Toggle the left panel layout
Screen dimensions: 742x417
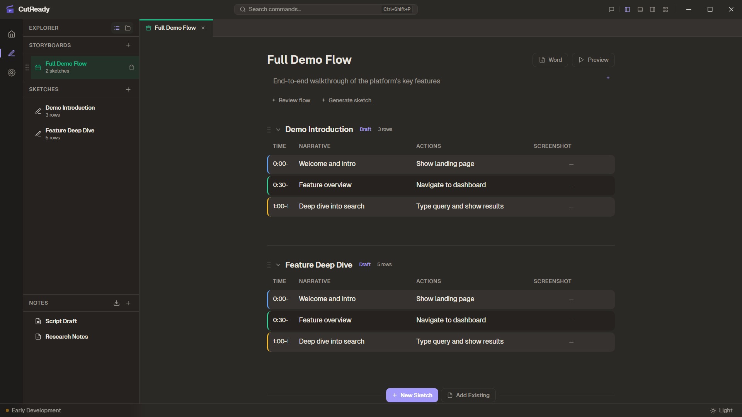tap(627, 9)
